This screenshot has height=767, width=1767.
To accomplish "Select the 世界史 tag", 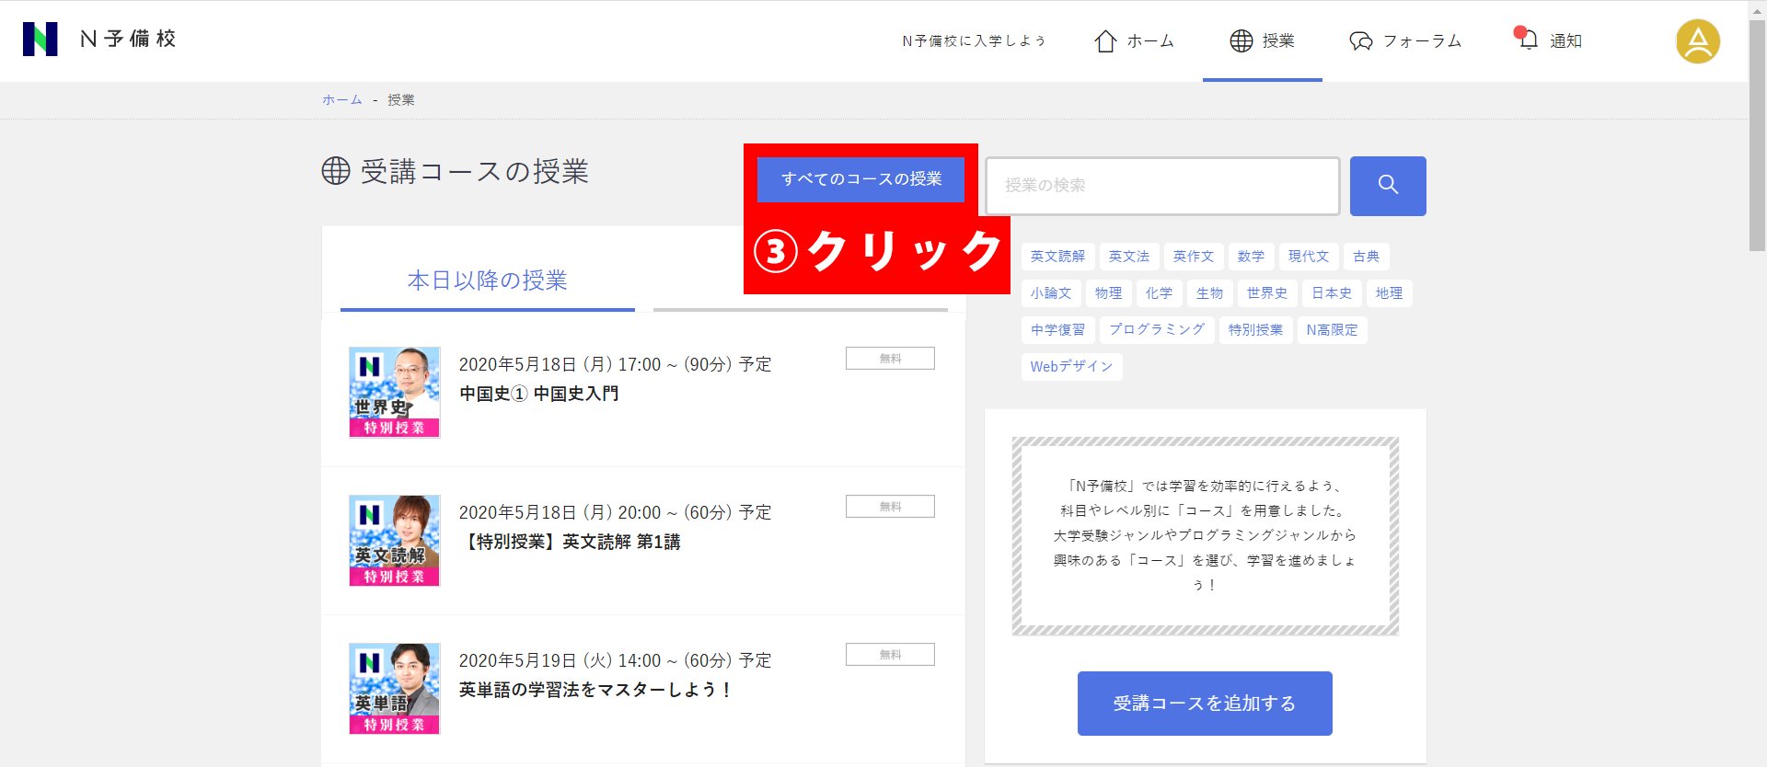I will click(1266, 293).
